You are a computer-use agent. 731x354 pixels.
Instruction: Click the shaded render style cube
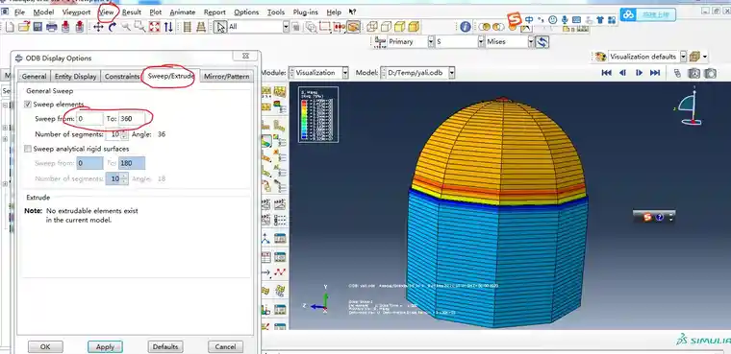point(414,27)
